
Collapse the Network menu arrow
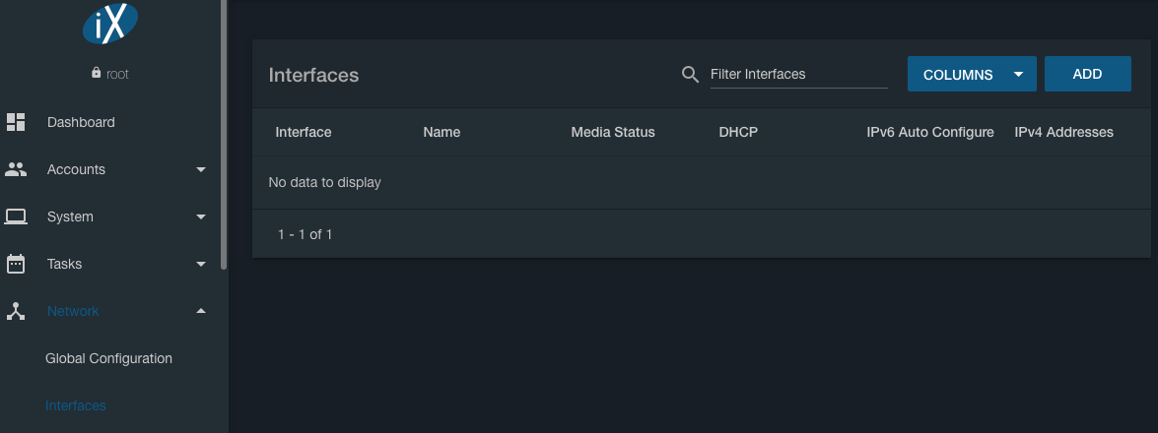201,311
